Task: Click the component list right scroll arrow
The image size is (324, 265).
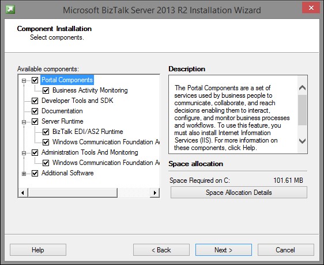Action: (155, 193)
